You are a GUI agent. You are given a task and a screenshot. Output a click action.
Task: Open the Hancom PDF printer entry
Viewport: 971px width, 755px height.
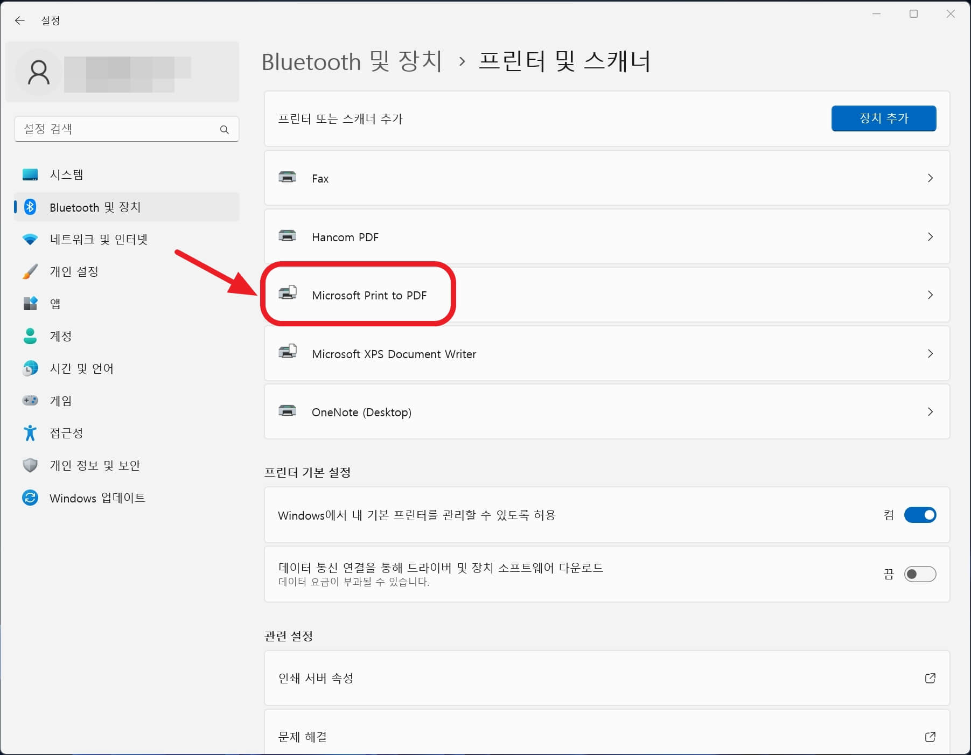click(x=607, y=237)
